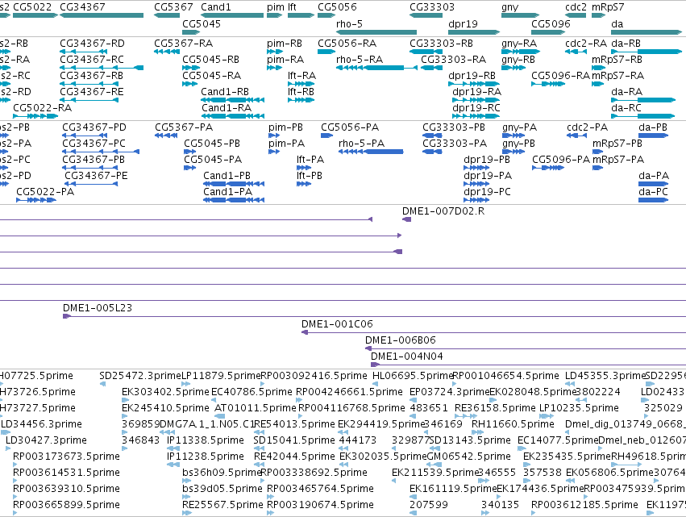Select the gny-PB protein label
The height and width of the screenshot is (517, 686).
(x=518, y=144)
